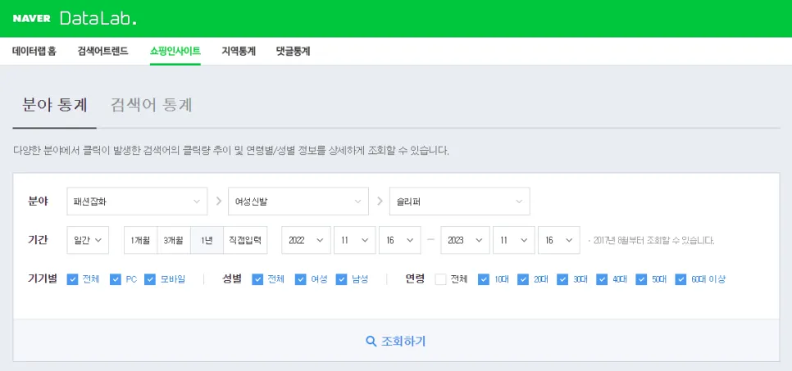792x371 pixels.
Task: Click the 2017년 8월부터 조회 notice text
Action: pyautogui.click(x=651, y=241)
